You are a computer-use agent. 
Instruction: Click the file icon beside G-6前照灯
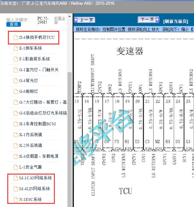16,92
